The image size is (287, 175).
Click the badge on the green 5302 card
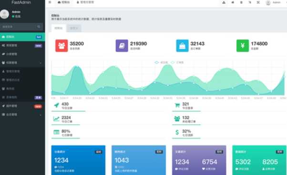click(x=279, y=152)
